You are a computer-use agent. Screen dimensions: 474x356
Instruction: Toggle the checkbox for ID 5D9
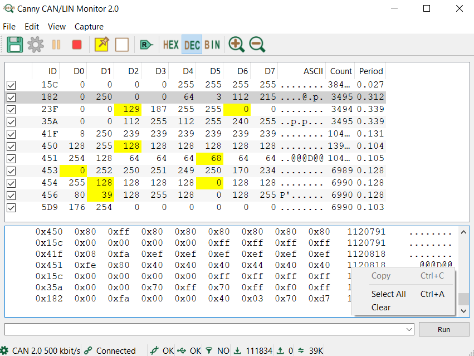[x=11, y=208]
